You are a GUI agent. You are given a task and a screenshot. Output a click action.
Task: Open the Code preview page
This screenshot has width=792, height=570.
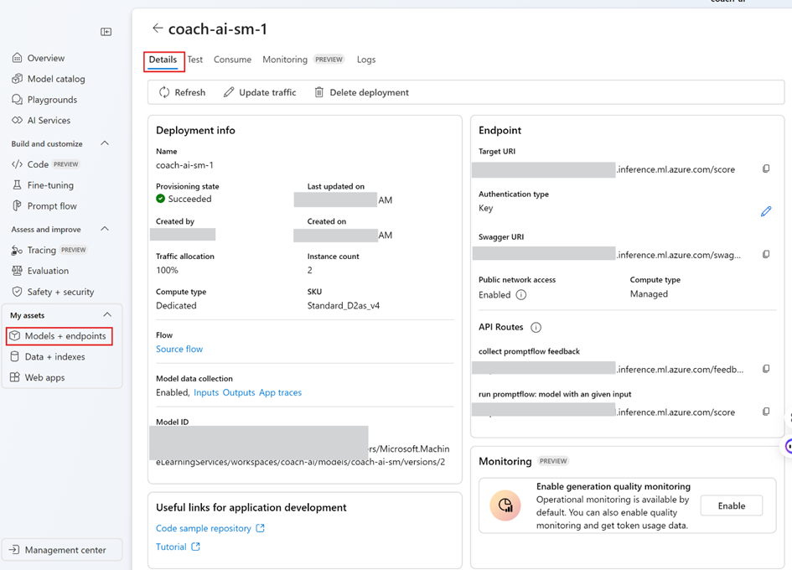45,164
